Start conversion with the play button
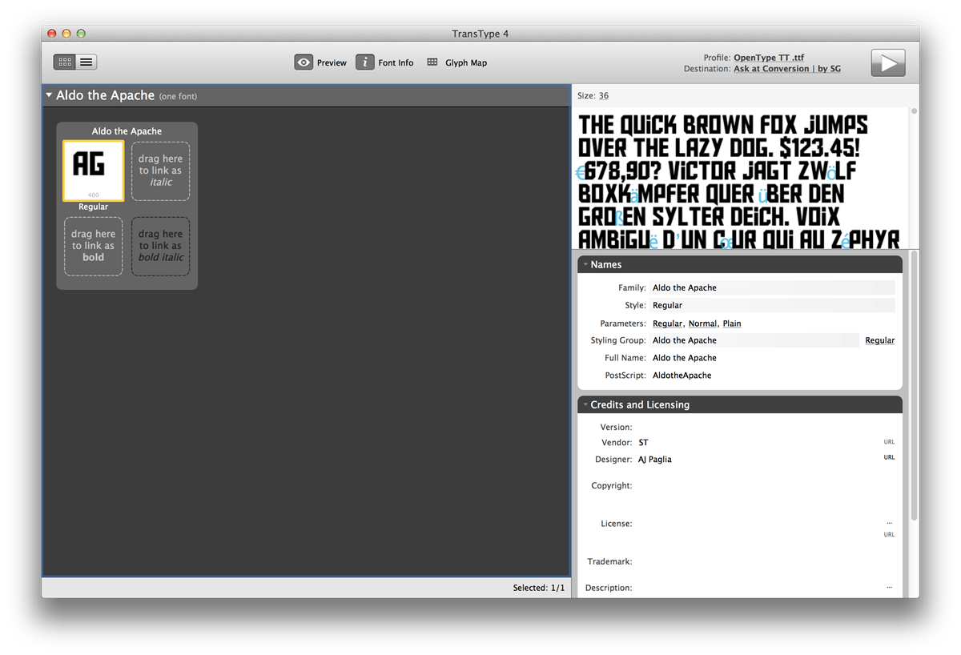961x655 pixels. pyautogui.click(x=888, y=62)
